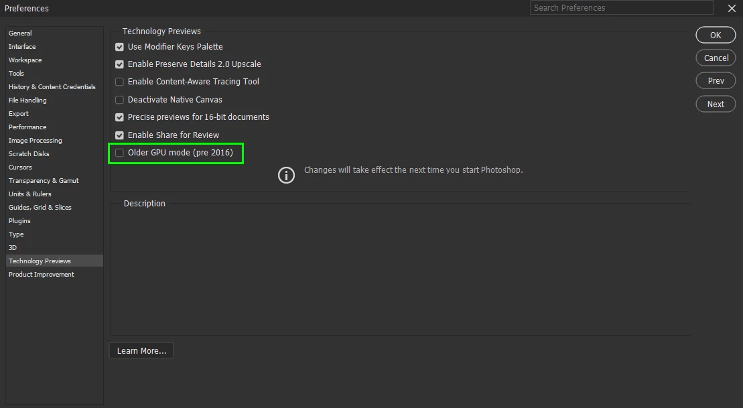This screenshot has width=743, height=408.
Task: Click the info icon beside restart notice
Action: pos(286,176)
